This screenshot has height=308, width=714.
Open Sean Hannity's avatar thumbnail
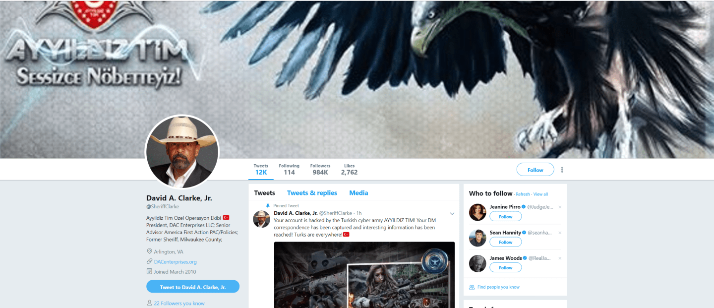pyautogui.click(x=477, y=238)
